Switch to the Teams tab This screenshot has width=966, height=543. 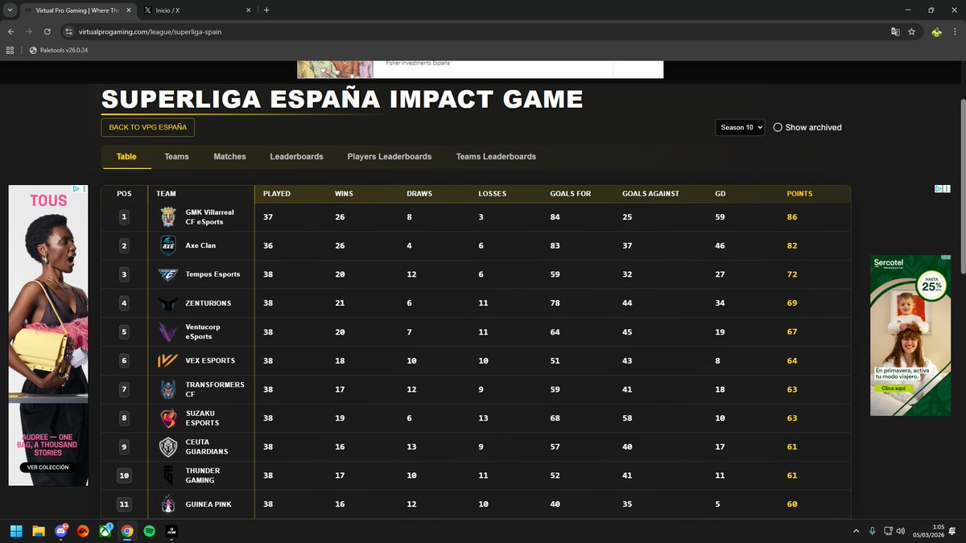tap(176, 157)
